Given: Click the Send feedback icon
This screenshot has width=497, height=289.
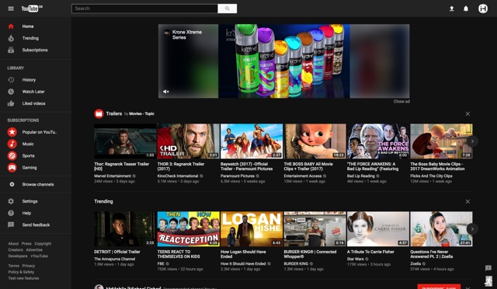Looking at the screenshot, I should tap(11, 225).
